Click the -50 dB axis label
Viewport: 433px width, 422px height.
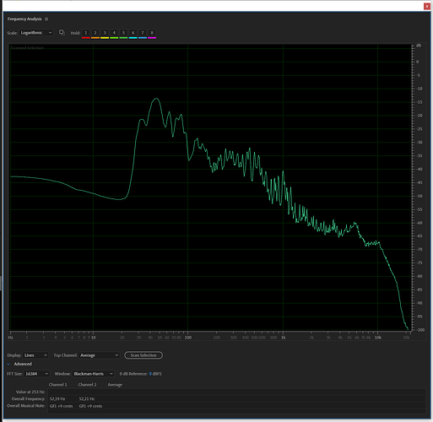click(419, 196)
